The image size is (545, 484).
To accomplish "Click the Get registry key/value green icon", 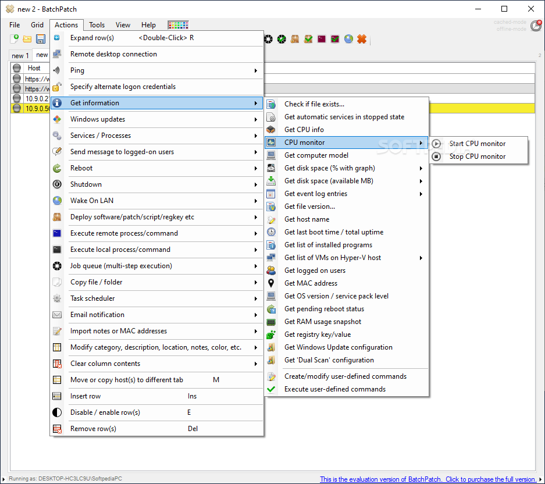I will (271, 334).
